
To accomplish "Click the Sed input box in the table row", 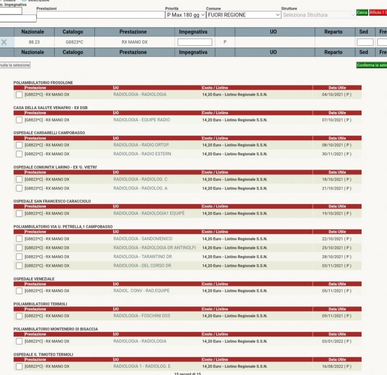I will pyautogui.click(x=365, y=42).
